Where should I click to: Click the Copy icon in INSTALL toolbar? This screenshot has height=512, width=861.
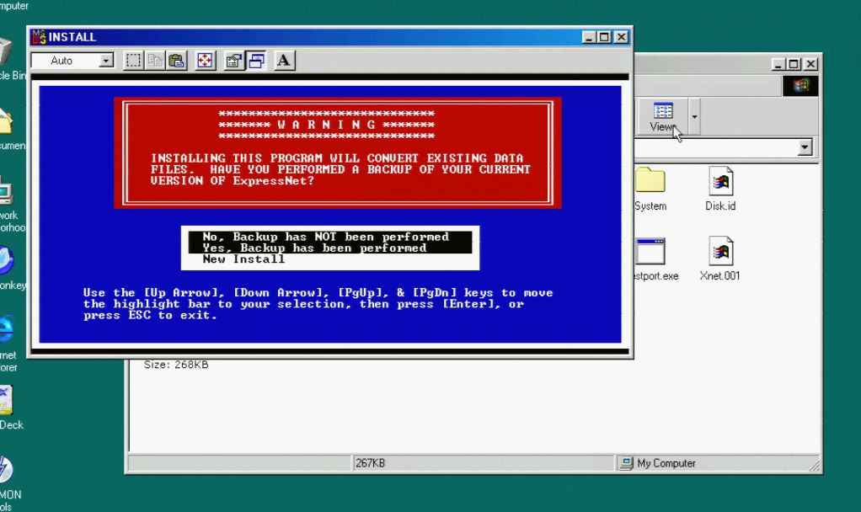coord(155,61)
